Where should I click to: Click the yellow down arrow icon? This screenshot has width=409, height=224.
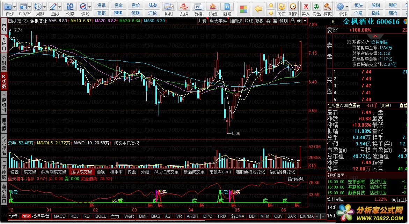pos(271,13)
